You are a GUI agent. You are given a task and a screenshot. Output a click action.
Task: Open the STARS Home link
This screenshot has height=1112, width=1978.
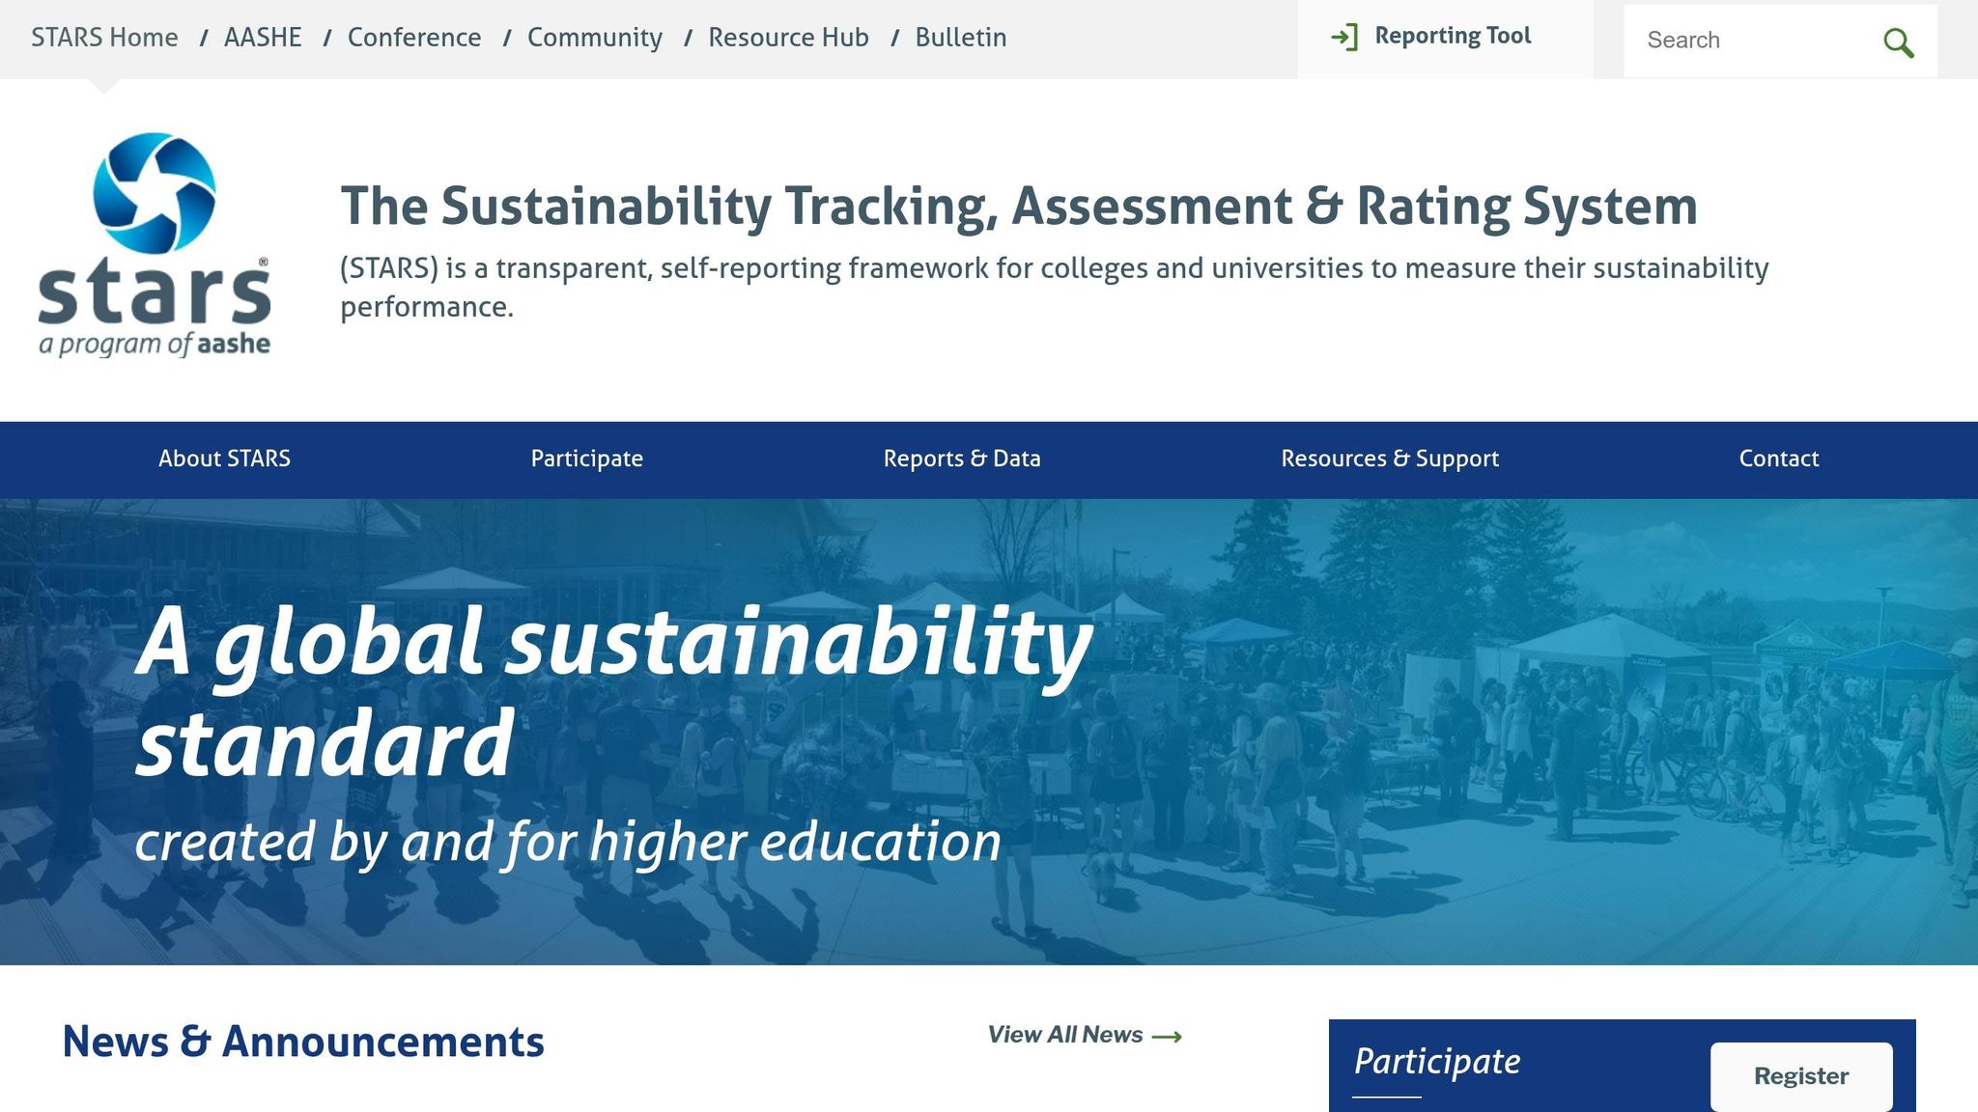pos(104,38)
